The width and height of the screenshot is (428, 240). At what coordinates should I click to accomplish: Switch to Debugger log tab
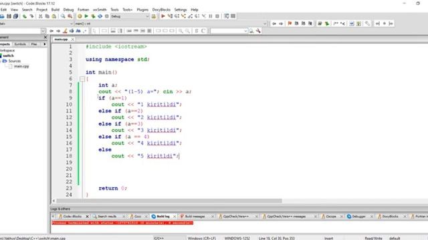[x=358, y=216]
